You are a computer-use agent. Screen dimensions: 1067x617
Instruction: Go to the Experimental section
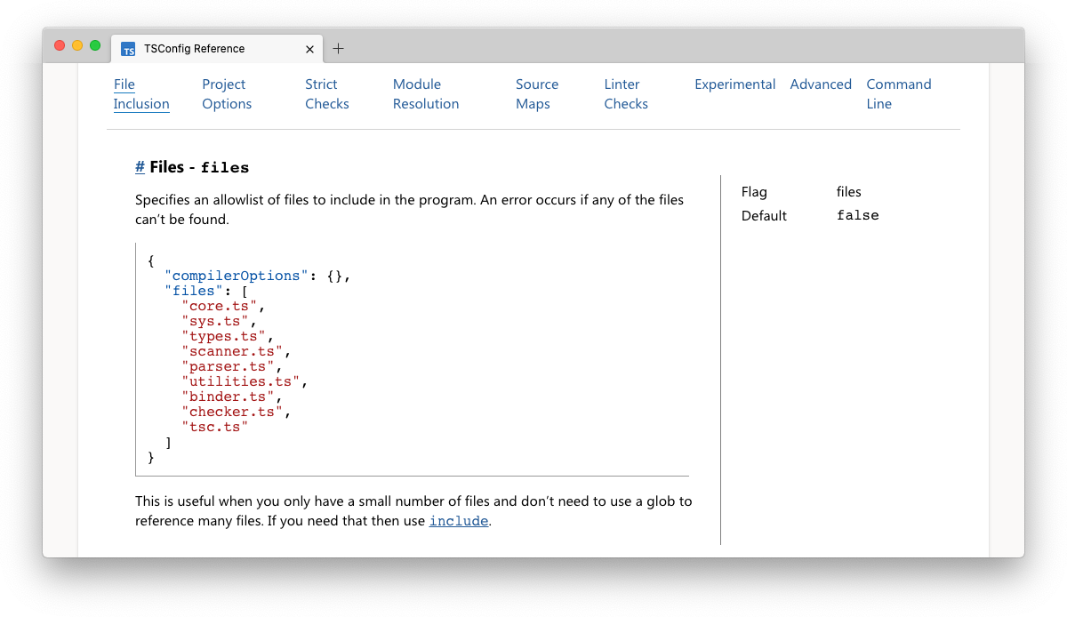[x=735, y=84]
